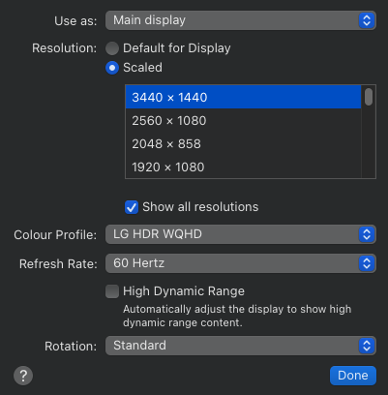The width and height of the screenshot is (388, 395).
Task: Click the Done button
Action: 353,376
